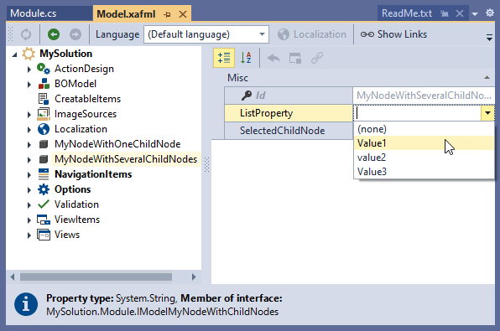Click the keep-open pin on ReadMe.txt tab

click(444, 13)
